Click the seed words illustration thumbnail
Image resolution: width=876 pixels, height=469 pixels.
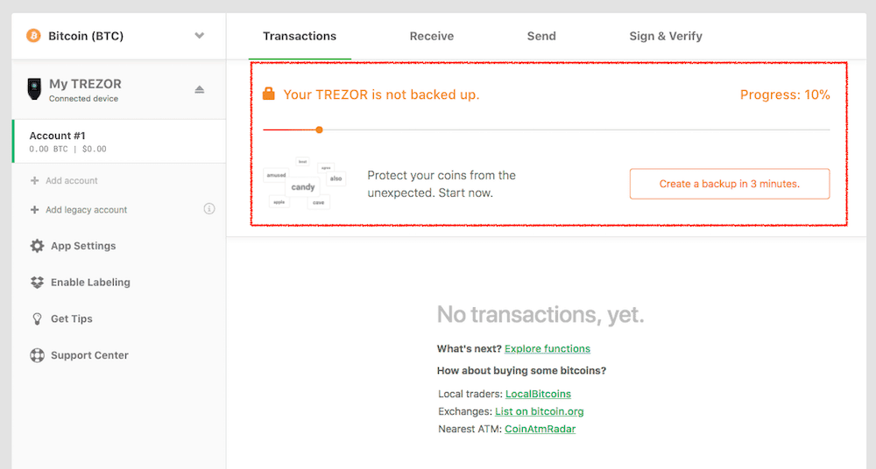pyautogui.click(x=305, y=183)
